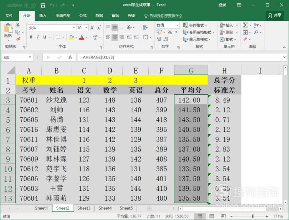The height and width of the screenshot is (220, 289).
Task: Open the font name combo box
Action: pyautogui.click(x=52, y=28)
